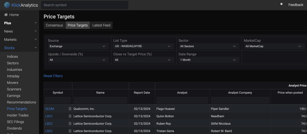The image size is (307, 134).
Task: Select the Price Targets tab
Action: point(78,25)
